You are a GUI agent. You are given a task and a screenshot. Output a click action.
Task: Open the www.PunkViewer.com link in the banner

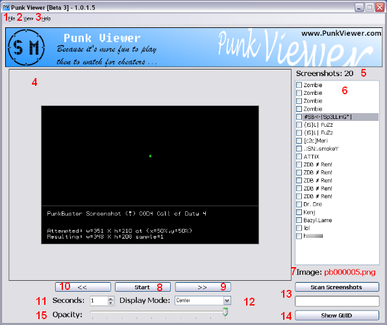[341, 33]
